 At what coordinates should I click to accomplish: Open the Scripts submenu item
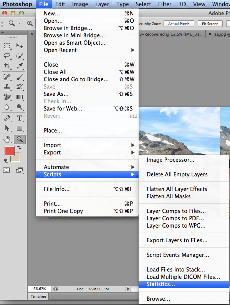point(87,174)
